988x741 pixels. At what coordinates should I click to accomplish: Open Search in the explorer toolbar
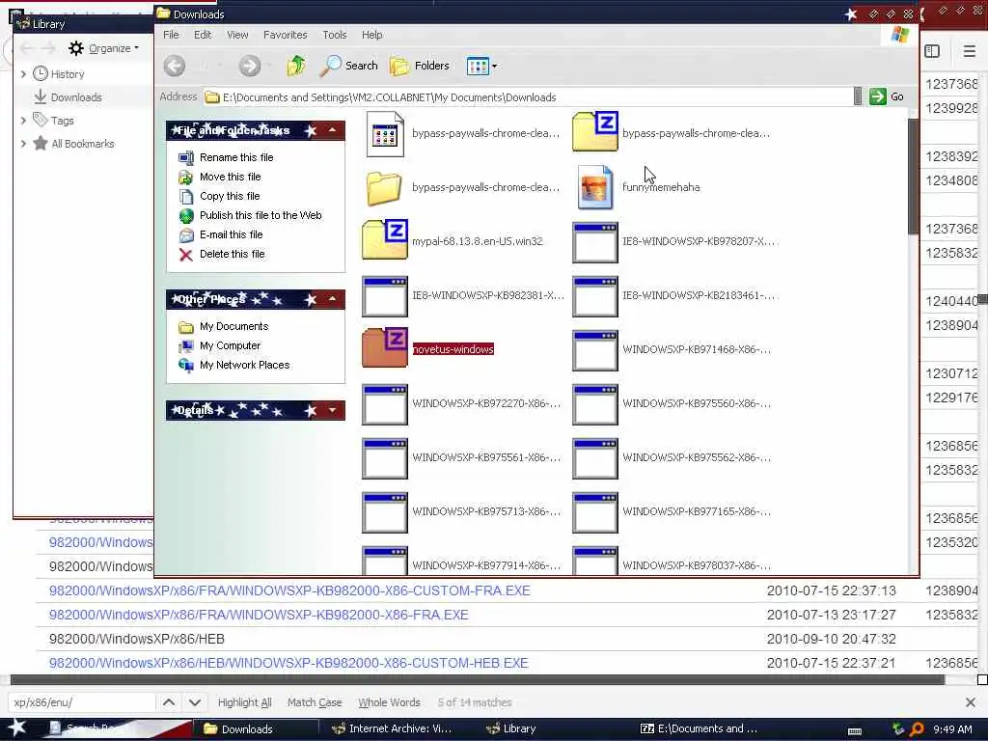point(349,66)
